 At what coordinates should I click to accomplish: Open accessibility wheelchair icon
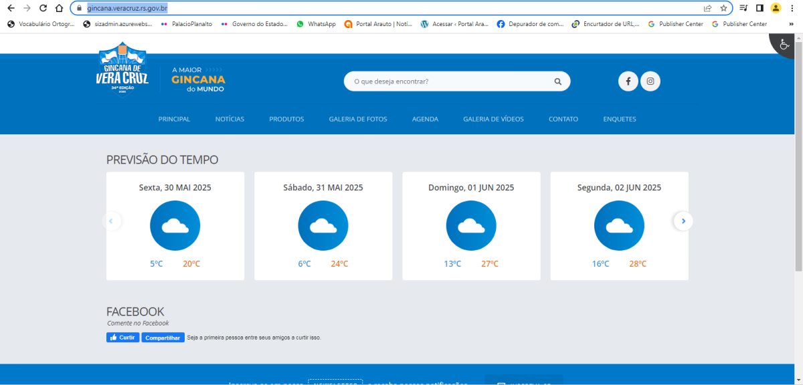(x=785, y=44)
